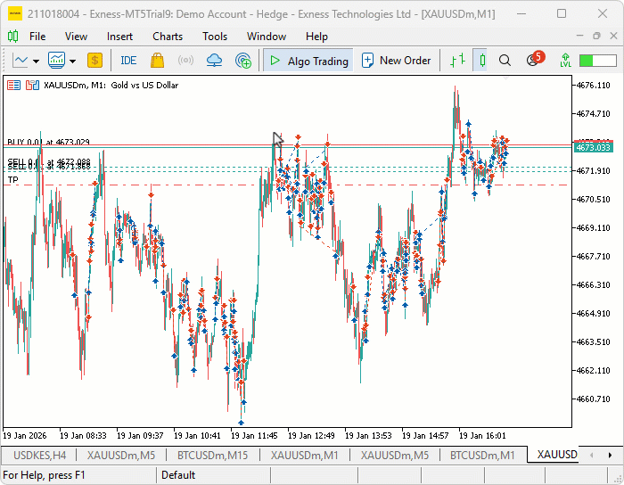Screen dimensions: 624x485
Task: Open the chart type line icon
Action: (20, 61)
